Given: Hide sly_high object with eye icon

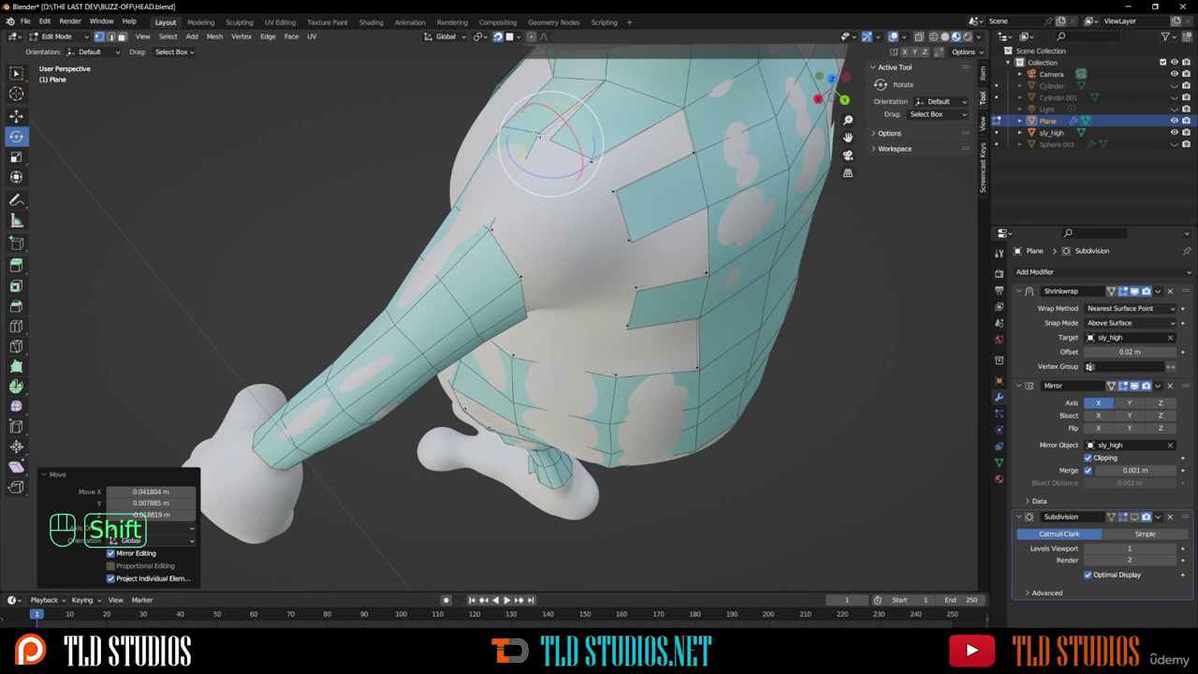Looking at the screenshot, I should [1174, 133].
